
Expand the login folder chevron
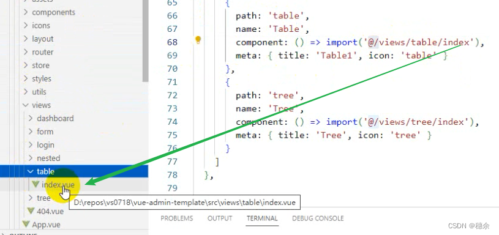[31, 145]
